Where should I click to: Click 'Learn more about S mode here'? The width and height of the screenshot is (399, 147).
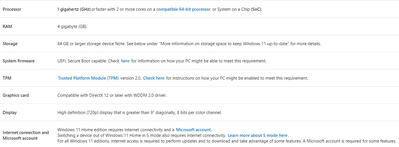point(258,135)
